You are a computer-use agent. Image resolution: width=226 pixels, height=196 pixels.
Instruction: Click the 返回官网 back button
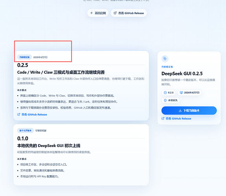tap(98, 13)
